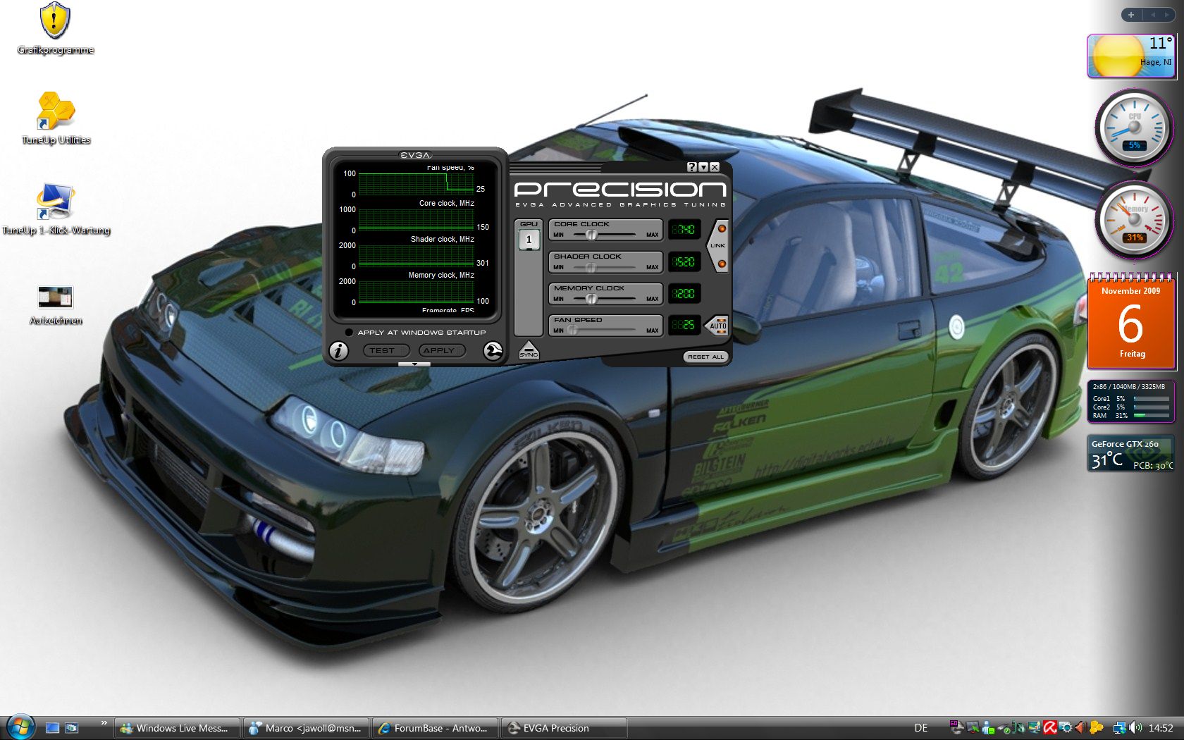Switch to EVGA Precision taskbar button

tap(565, 728)
